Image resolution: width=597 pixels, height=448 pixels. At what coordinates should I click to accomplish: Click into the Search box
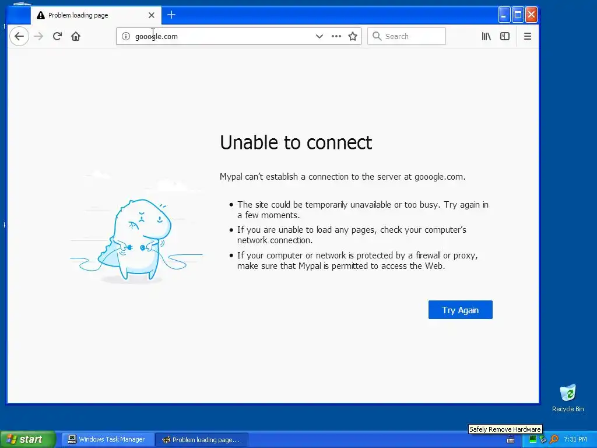pyautogui.click(x=406, y=36)
